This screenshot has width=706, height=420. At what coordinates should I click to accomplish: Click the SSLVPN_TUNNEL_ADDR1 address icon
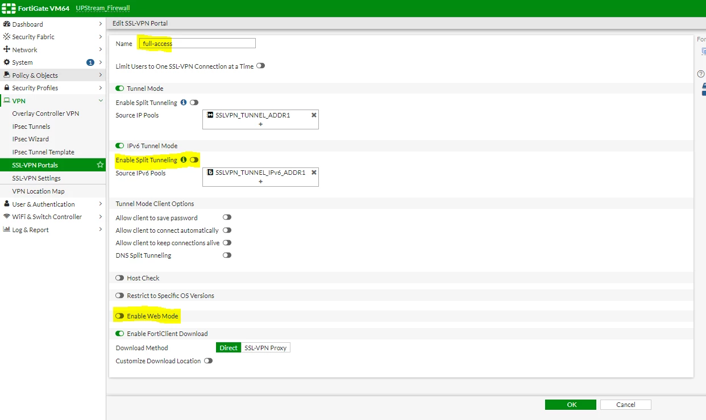coord(210,115)
